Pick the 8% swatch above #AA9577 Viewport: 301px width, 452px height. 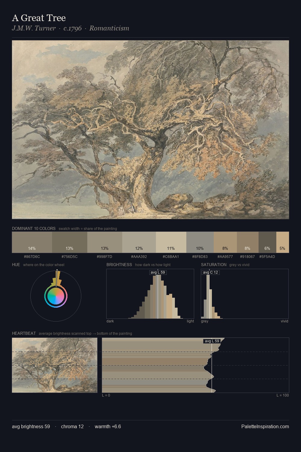[x=225, y=242]
